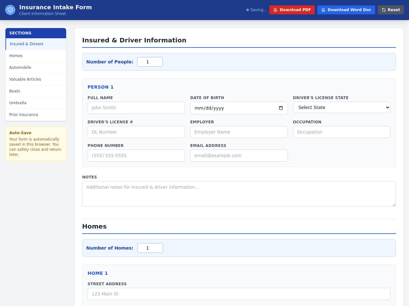Click the Home 1 Street Address field
Image resolution: width=409 pixels, height=306 pixels.
click(x=239, y=294)
